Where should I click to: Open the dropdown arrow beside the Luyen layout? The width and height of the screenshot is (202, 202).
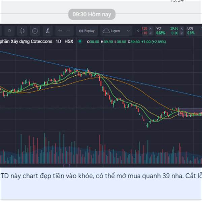tap(128, 31)
